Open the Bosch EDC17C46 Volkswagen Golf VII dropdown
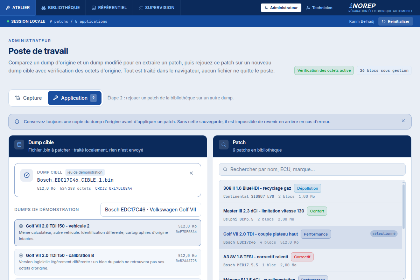 [151, 210]
